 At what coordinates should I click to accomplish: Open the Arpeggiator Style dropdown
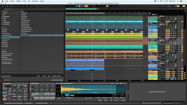(x=7, y=86)
